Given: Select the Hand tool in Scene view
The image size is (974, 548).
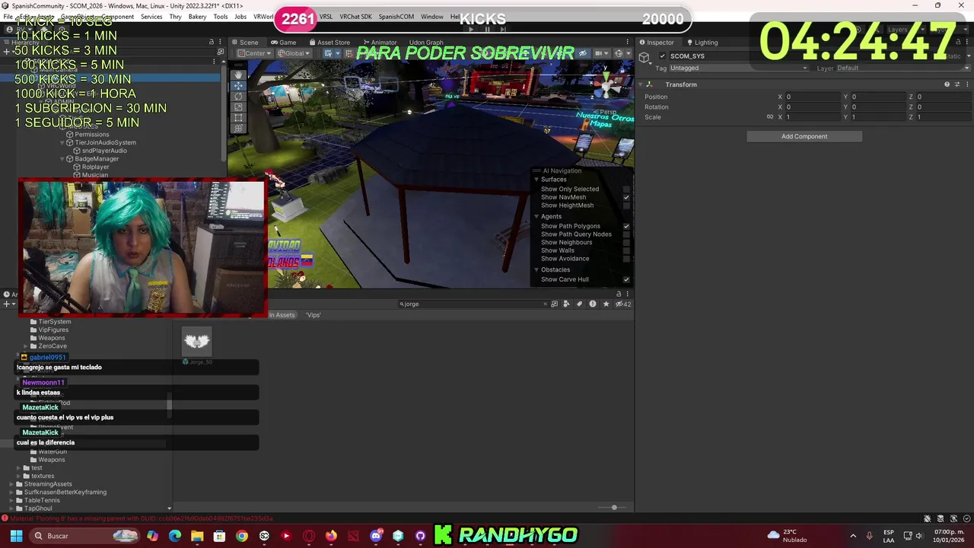Looking at the screenshot, I should coord(238,75).
